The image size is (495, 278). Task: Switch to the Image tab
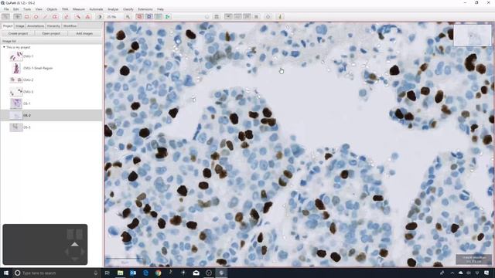(20, 25)
